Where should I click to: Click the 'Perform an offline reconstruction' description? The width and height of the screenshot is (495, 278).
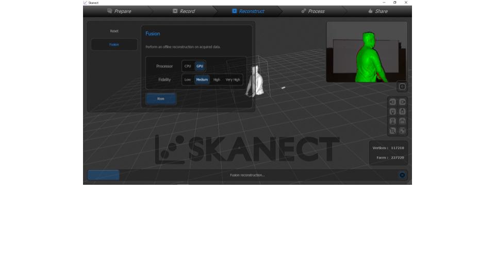[x=183, y=47]
